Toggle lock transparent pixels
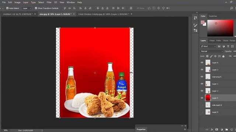236x132 pixels. (x=207, y=56)
